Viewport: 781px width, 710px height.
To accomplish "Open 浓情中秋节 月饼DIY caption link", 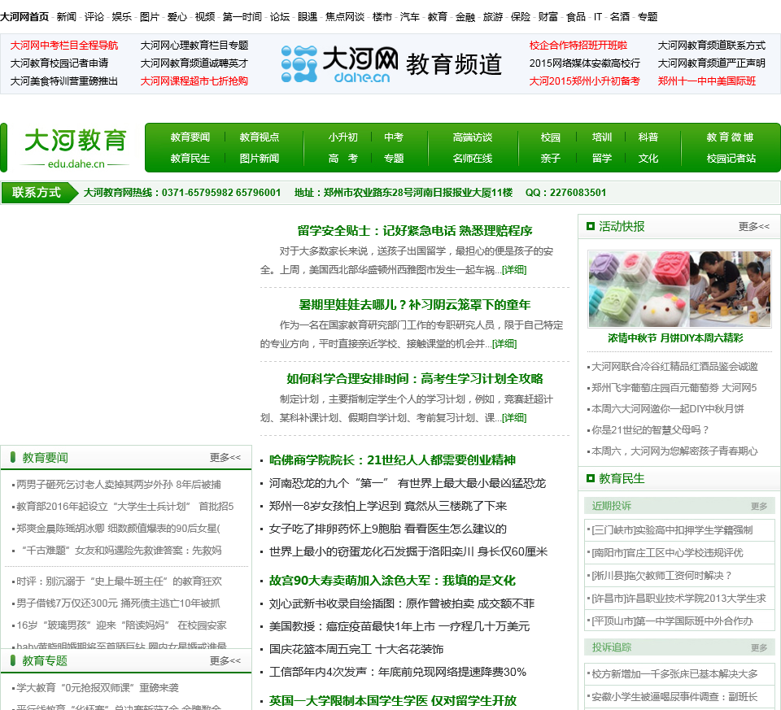I will (x=675, y=338).
